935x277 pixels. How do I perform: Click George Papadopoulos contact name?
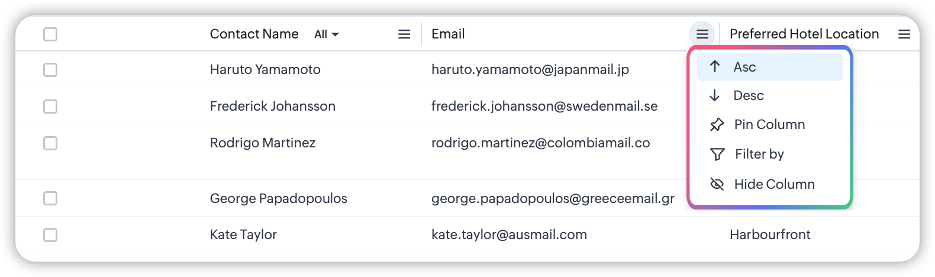(278, 199)
